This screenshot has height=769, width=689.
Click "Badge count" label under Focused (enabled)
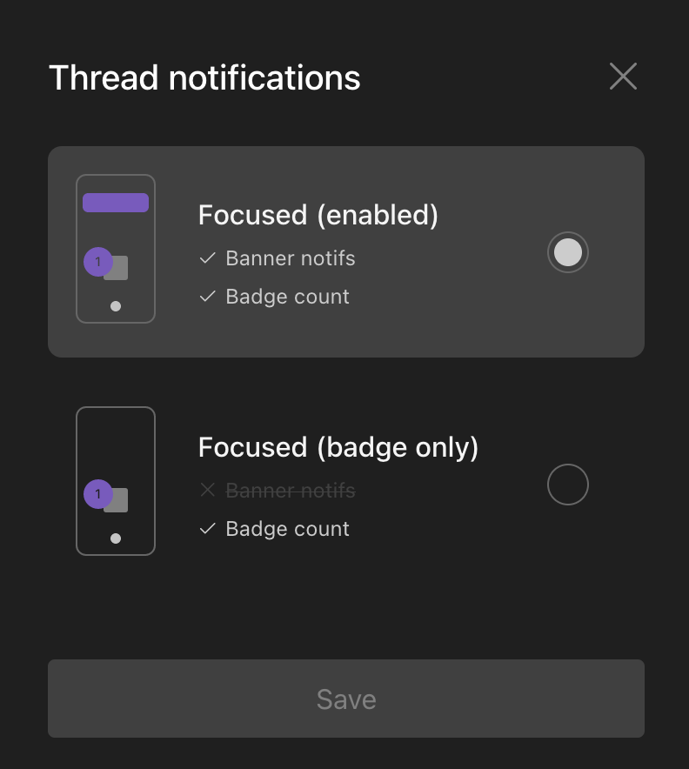[287, 297]
